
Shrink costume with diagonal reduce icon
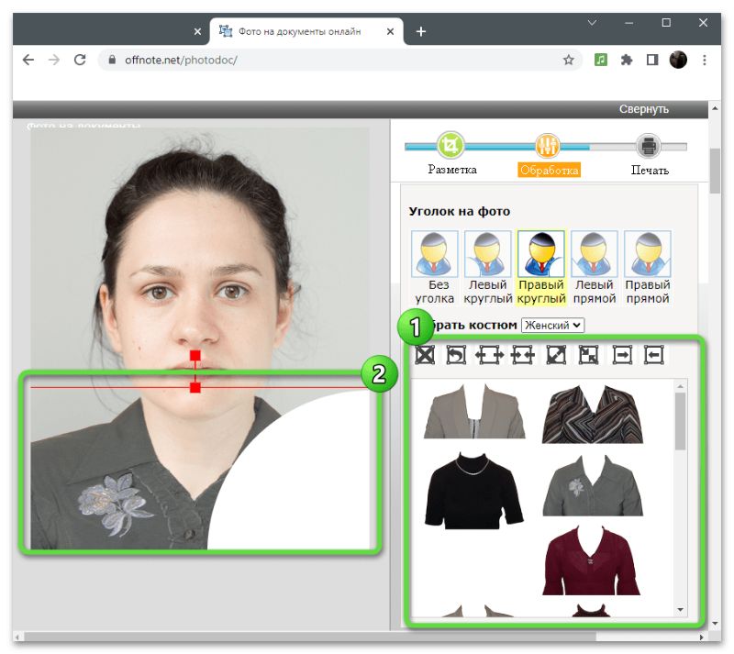click(x=588, y=354)
